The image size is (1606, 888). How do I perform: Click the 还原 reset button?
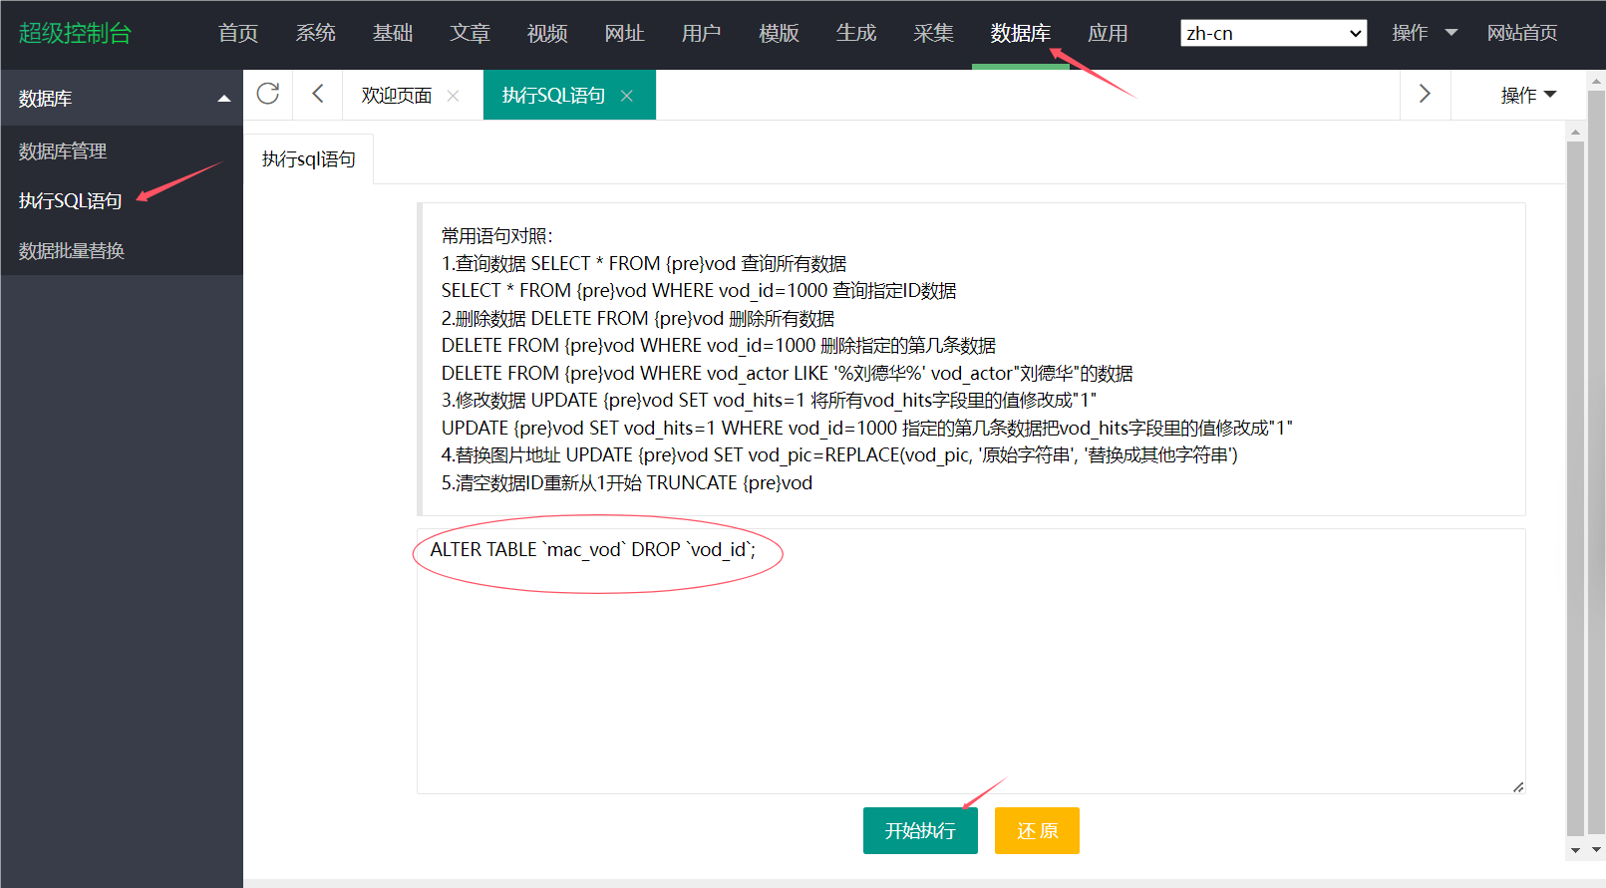point(1037,830)
